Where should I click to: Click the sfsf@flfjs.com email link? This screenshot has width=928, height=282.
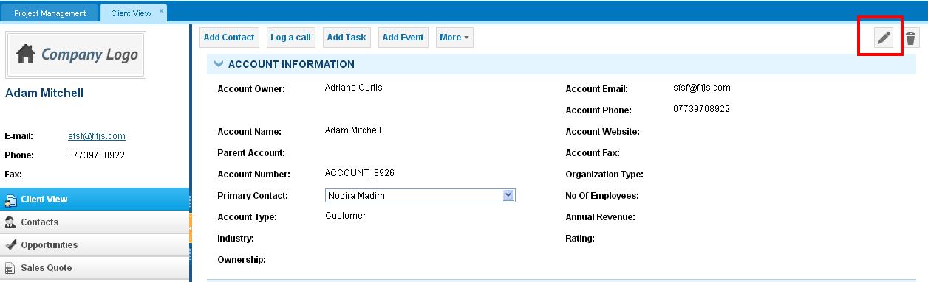click(97, 136)
